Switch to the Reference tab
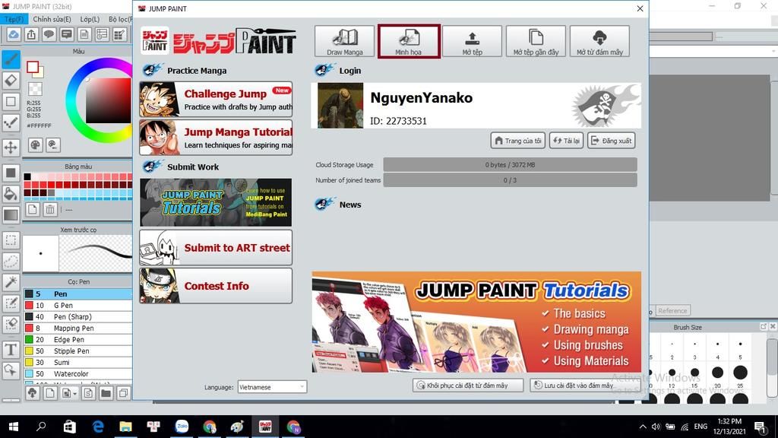Screen dimensions: 778x438 tap(672, 311)
